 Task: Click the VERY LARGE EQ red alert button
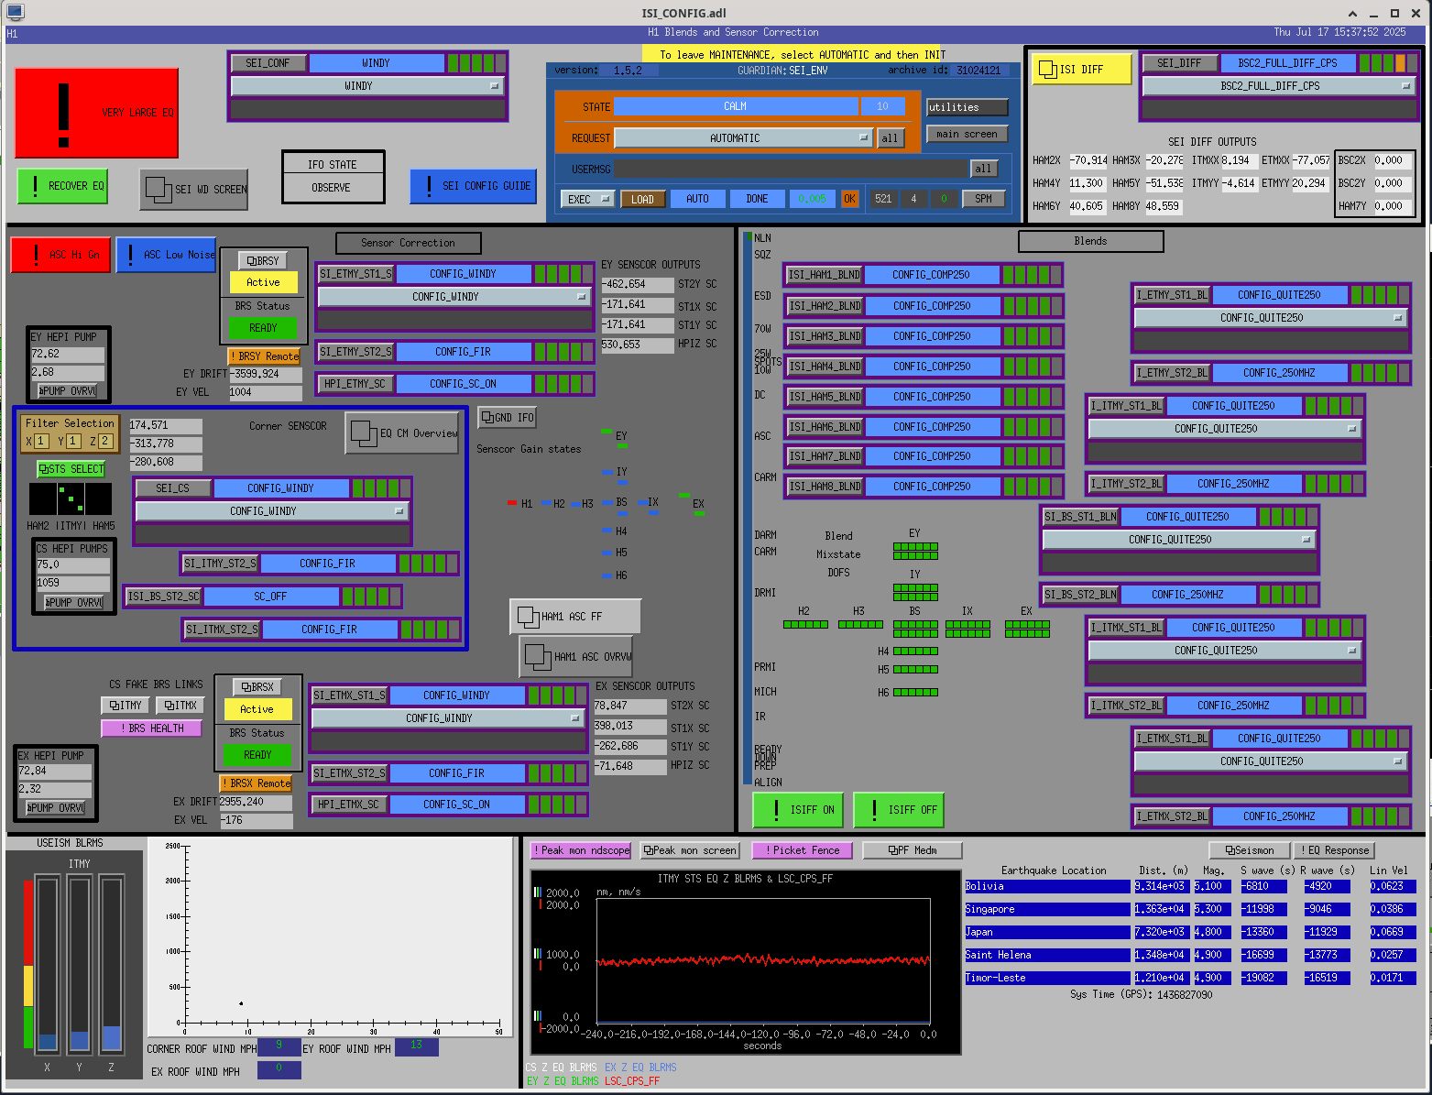click(x=96, y=113)
